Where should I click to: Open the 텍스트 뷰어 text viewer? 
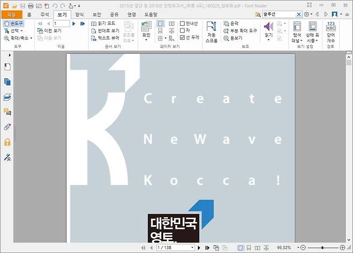point(105,38)
